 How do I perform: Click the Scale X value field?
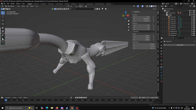[x=141, y=36]
